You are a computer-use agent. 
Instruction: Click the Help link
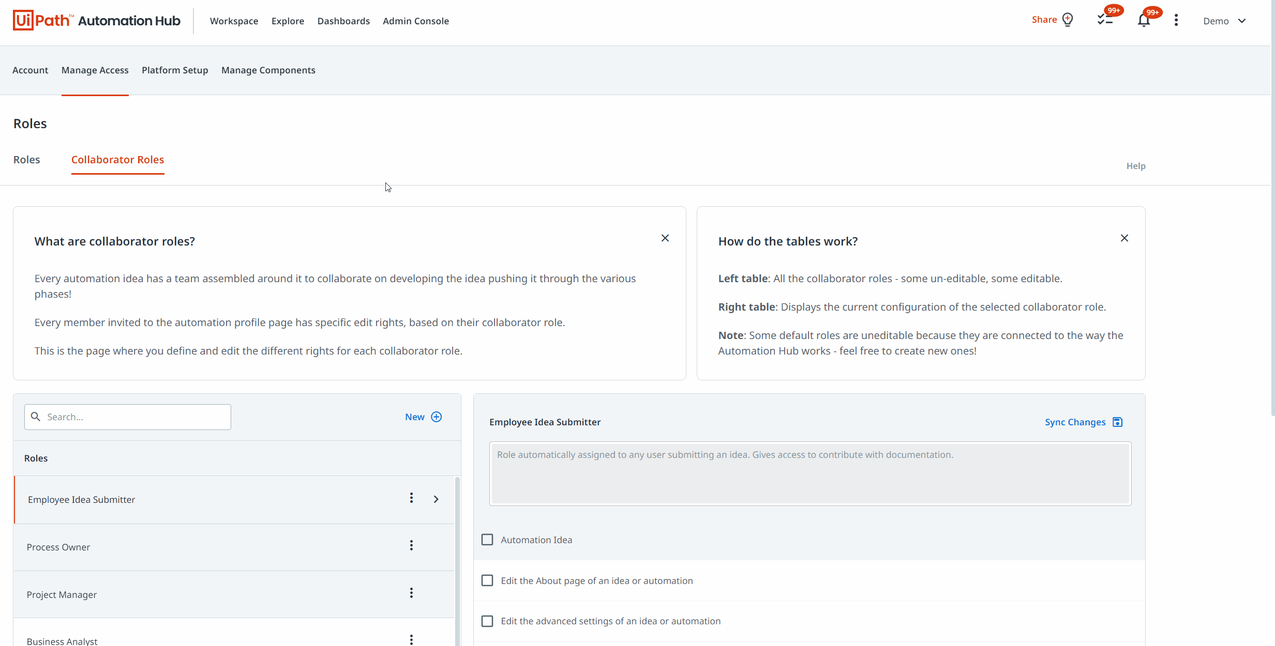[1135, 166]
